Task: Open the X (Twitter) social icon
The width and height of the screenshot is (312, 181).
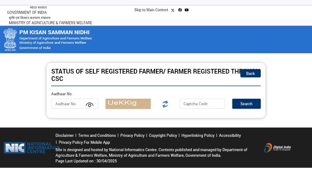Action: click(173, 10)
